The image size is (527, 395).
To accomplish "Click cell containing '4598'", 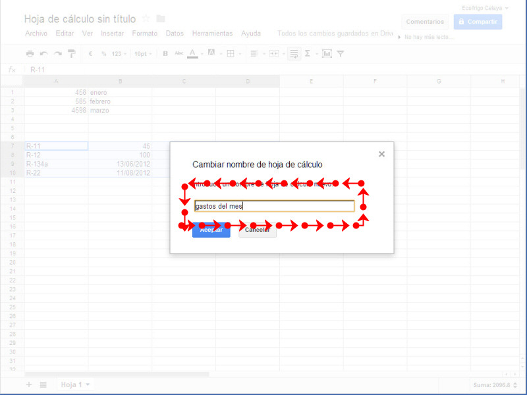I will (x=57, y=111).
